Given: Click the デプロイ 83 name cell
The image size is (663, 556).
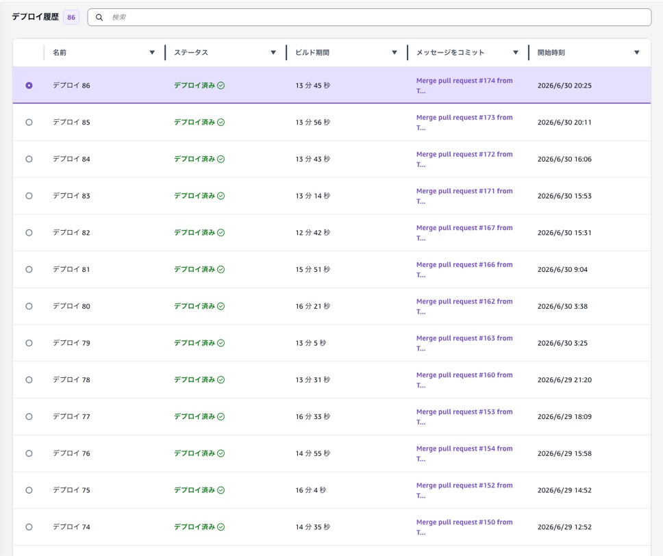Looking at the screenshot, I should click(71, 196).
